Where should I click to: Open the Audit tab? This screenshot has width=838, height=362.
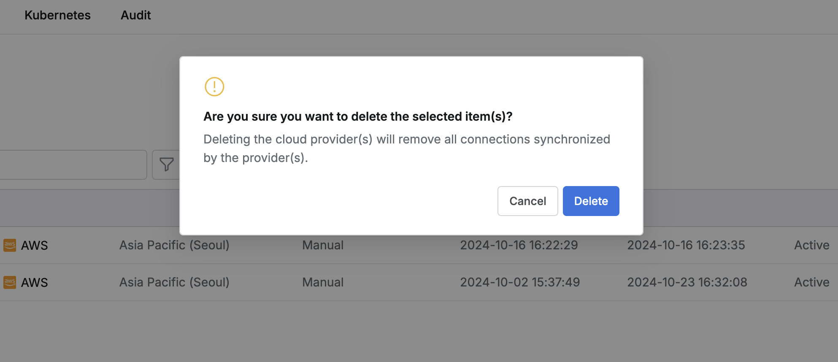[x=135, y=15]
